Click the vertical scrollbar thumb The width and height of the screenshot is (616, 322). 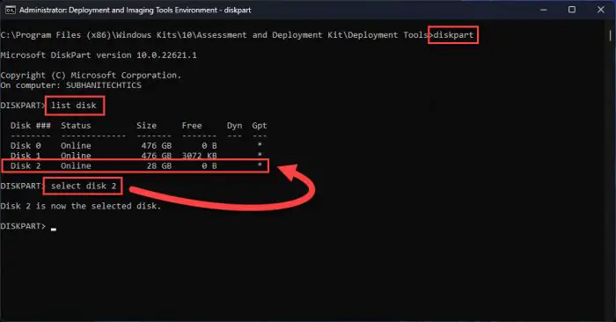coord(610,35)
